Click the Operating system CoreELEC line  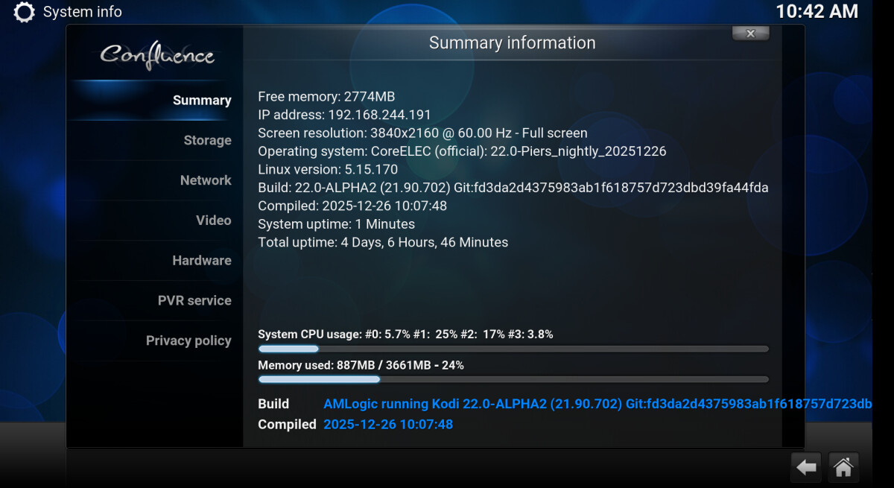[462, 151]
